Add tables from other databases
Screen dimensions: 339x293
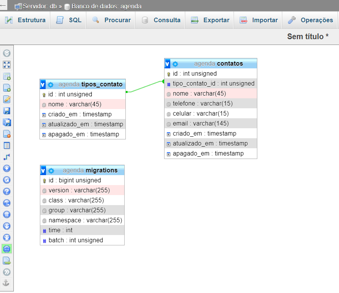7,76
